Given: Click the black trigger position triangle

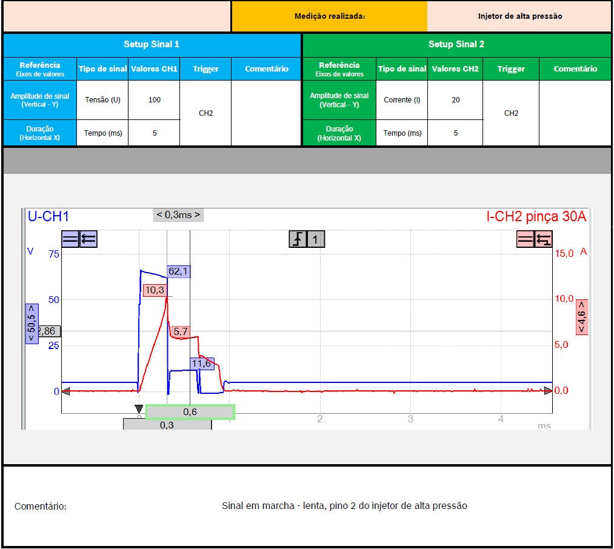Looking at the screenshot, I should [139, 409].
